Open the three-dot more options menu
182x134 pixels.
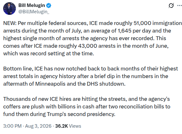(179, 6)
